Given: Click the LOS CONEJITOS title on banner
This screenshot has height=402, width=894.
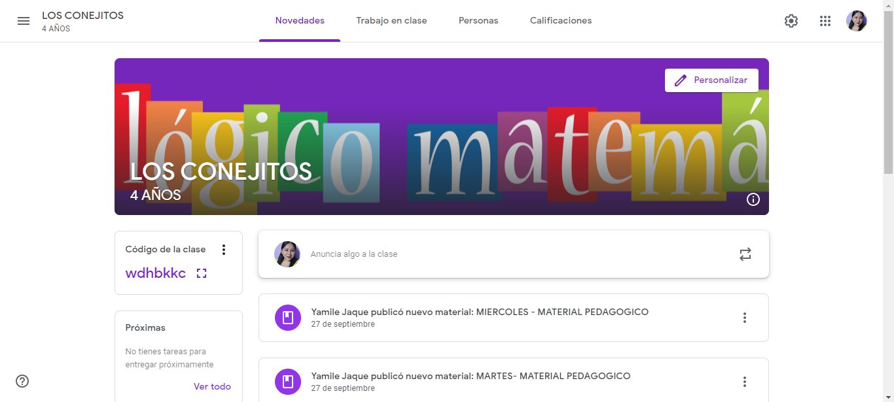Looking at the screenshot, I should pyautogui.click(x=221, y=171).
